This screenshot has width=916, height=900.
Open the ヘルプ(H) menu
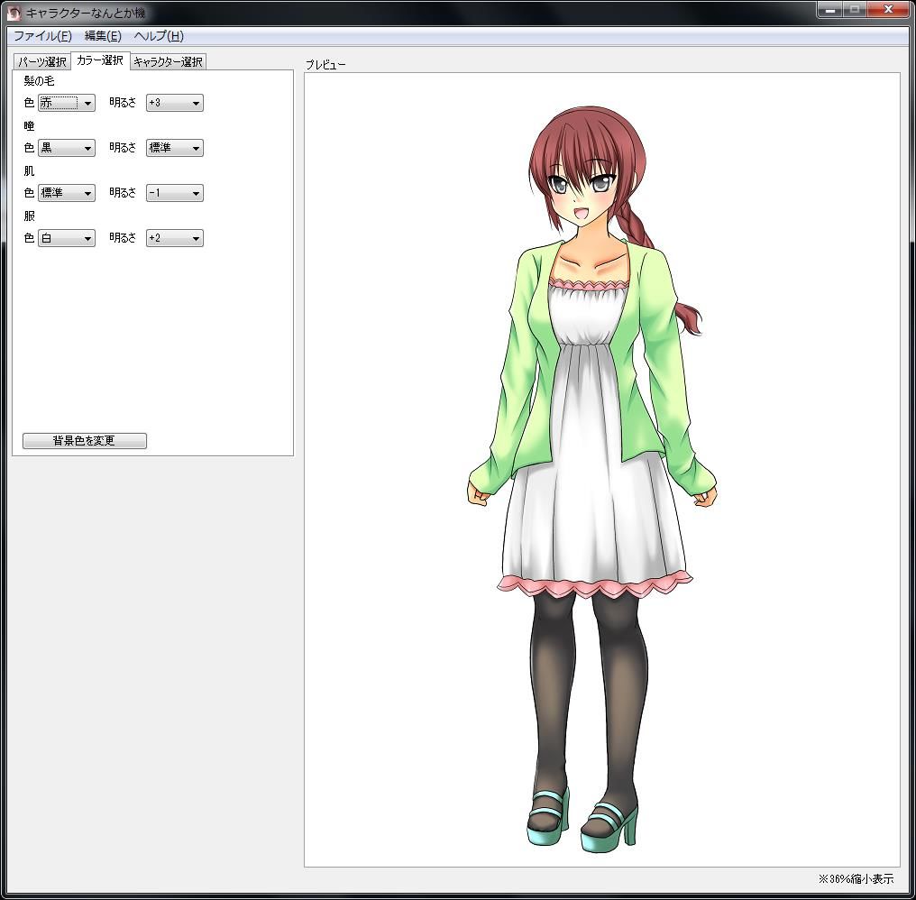pos(158,36)
